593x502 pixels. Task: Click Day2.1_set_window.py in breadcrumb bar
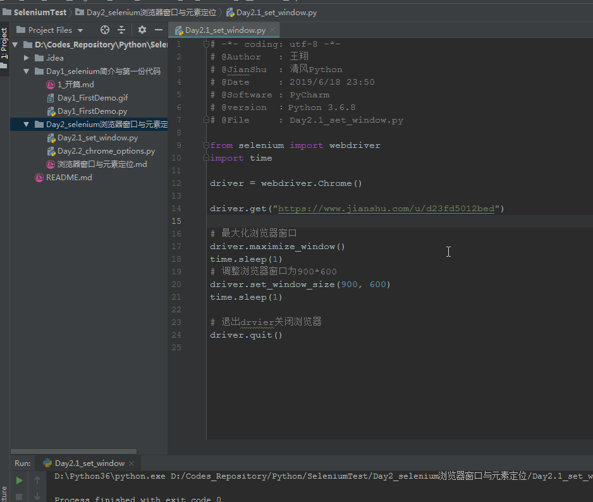coord(276,13)
